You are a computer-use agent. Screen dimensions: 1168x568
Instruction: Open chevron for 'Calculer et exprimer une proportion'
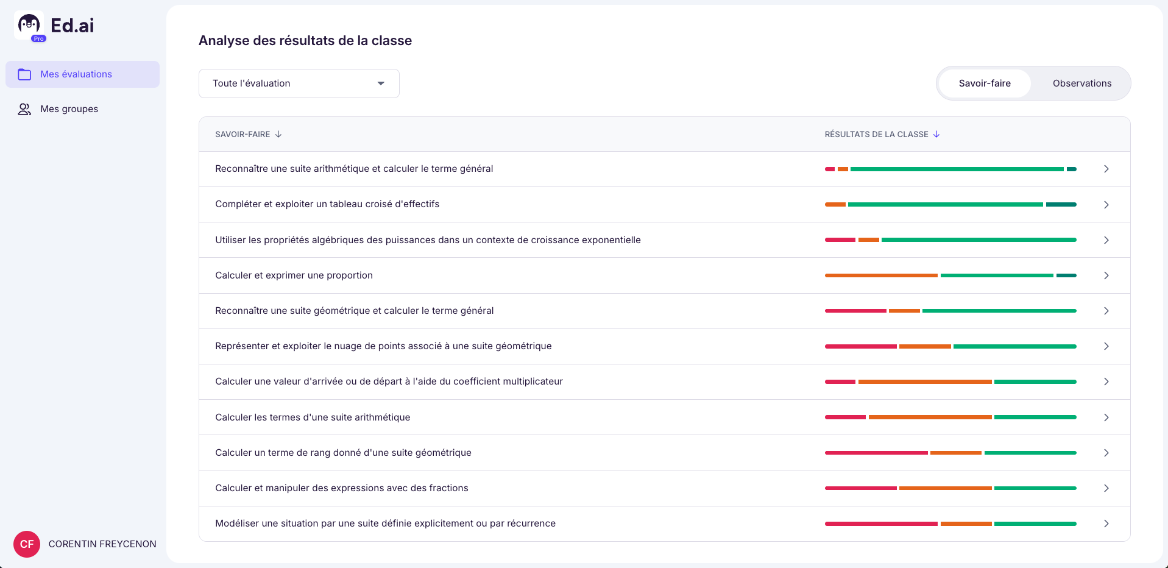point(1106,275)
